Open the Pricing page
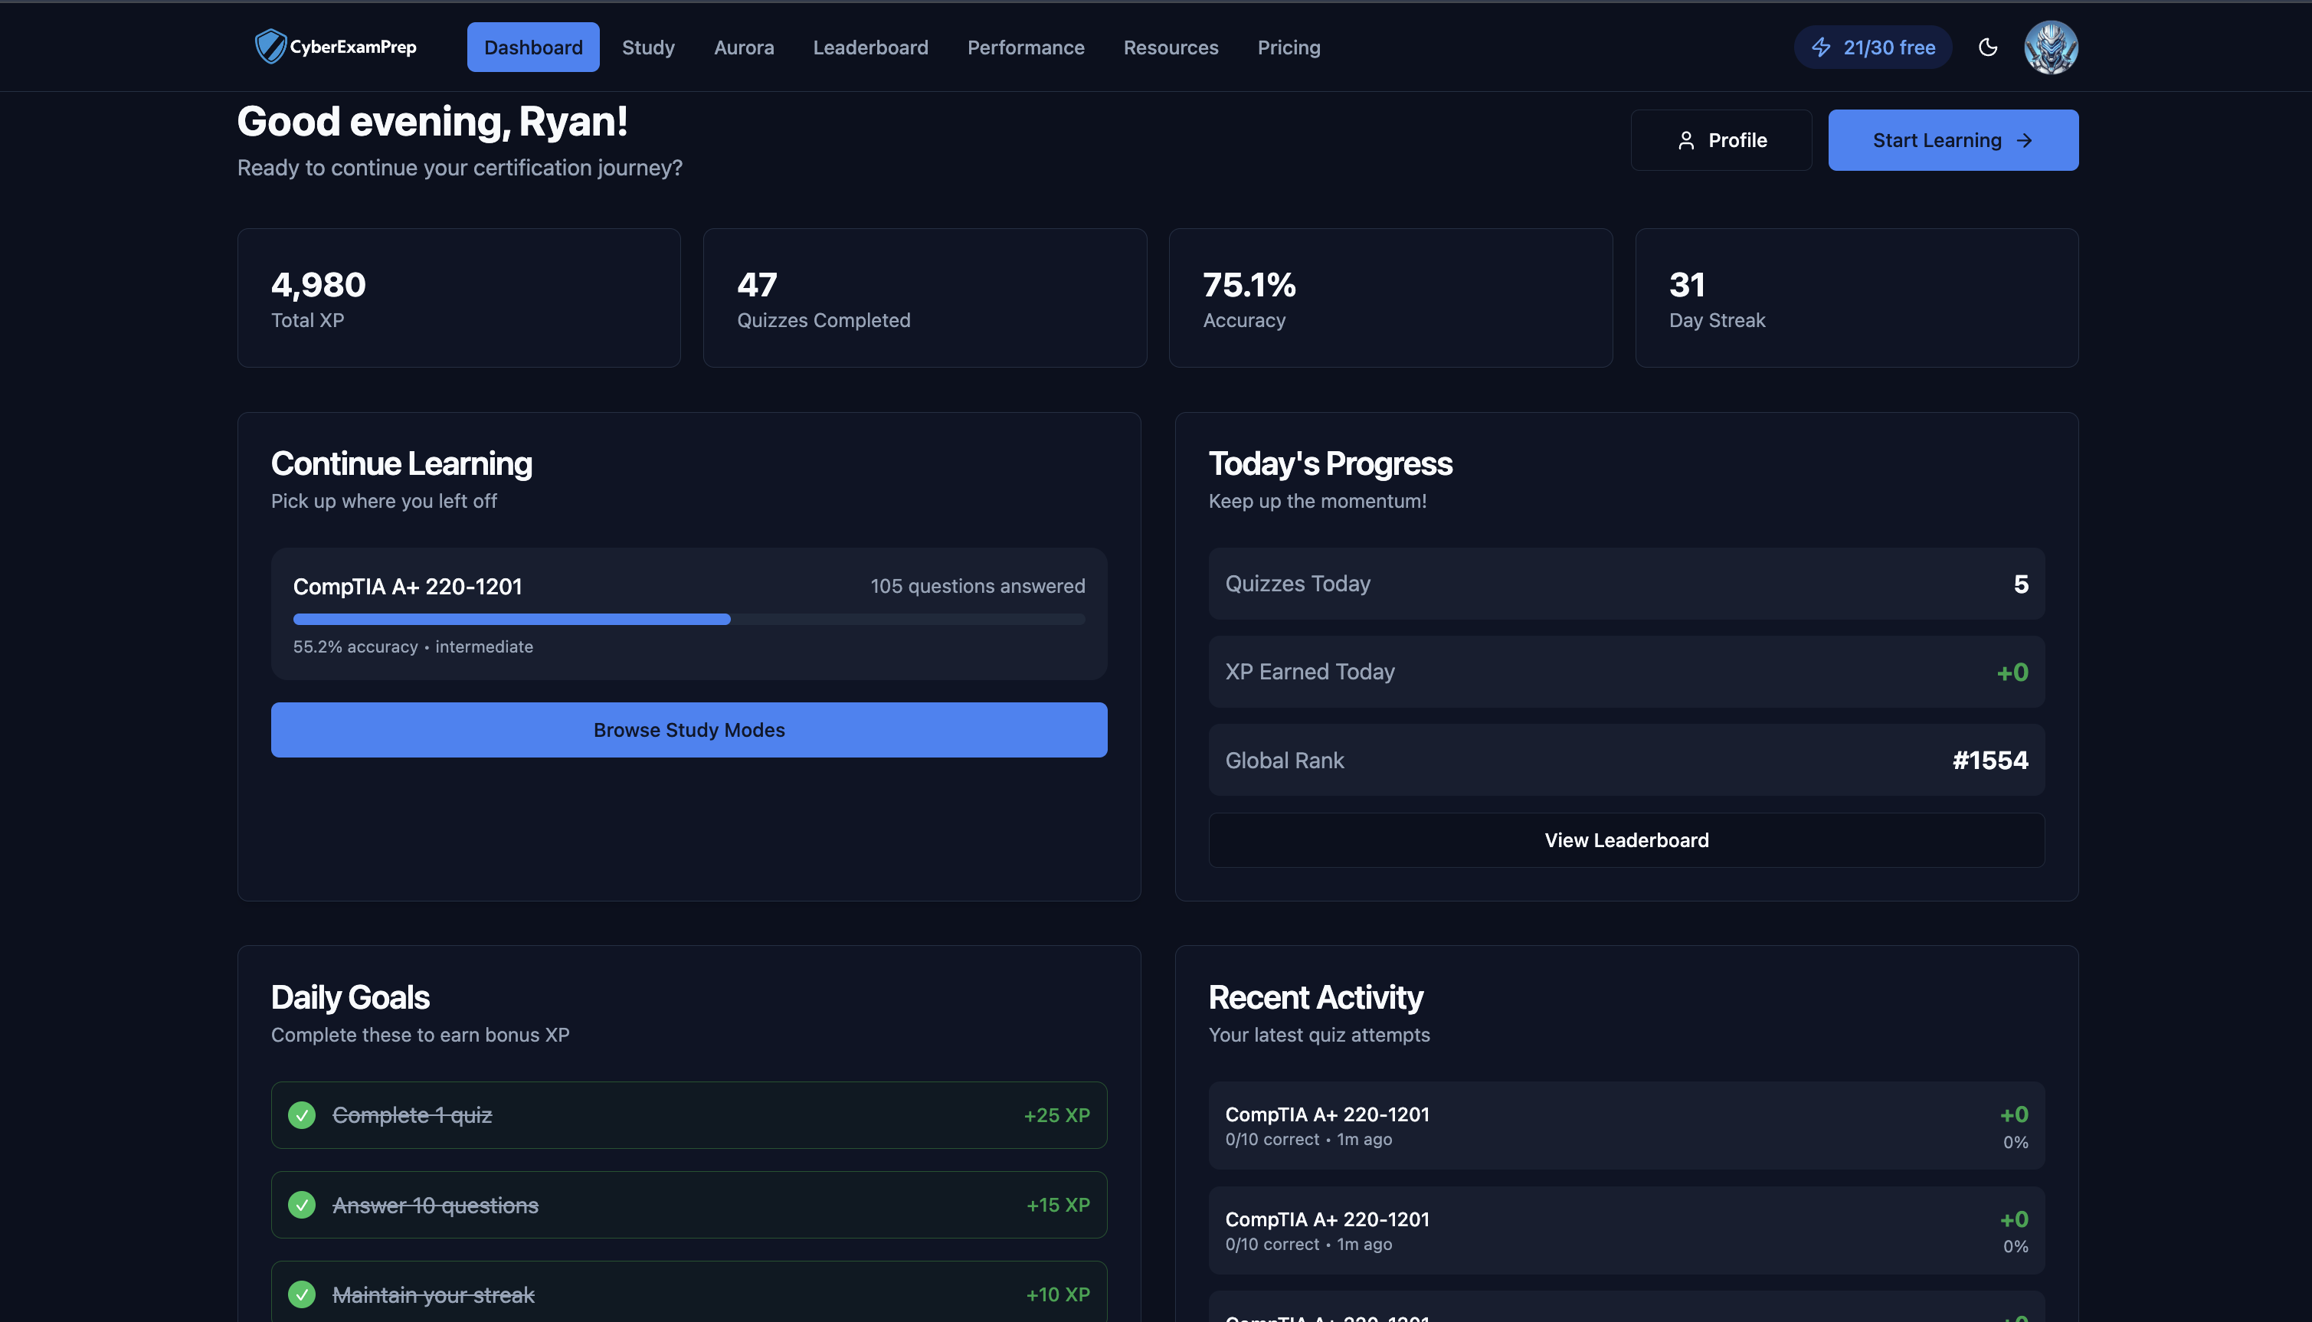 [1289, 47]
